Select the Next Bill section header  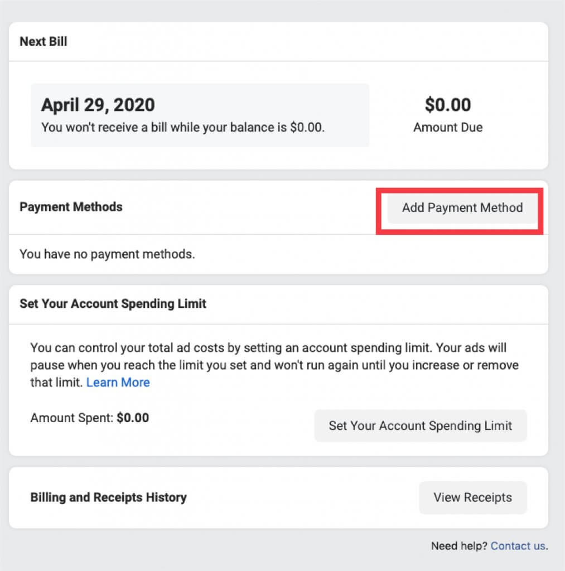pos(43,41)
